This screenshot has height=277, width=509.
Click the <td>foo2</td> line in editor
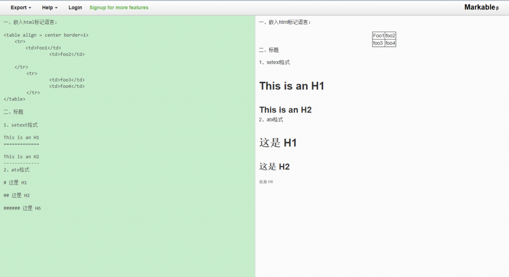click(67, 55)
